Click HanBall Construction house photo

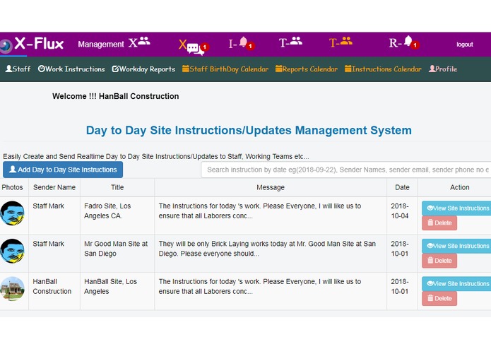[12, 288]
